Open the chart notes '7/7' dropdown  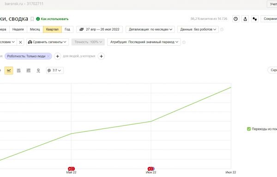[55, 70]
